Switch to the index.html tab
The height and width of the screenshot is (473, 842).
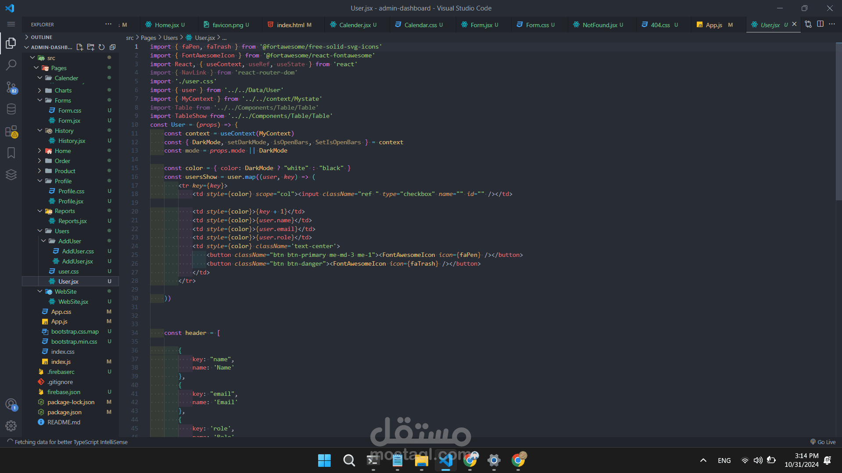290,25
